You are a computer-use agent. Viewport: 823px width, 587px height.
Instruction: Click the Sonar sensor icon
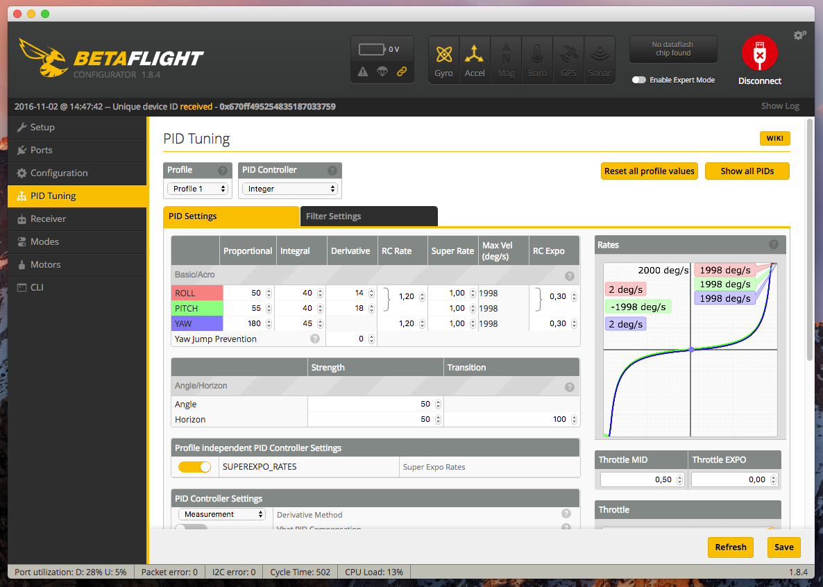[600, 60]
